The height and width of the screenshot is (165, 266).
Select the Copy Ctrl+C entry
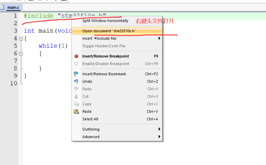[x=117, y=104]
